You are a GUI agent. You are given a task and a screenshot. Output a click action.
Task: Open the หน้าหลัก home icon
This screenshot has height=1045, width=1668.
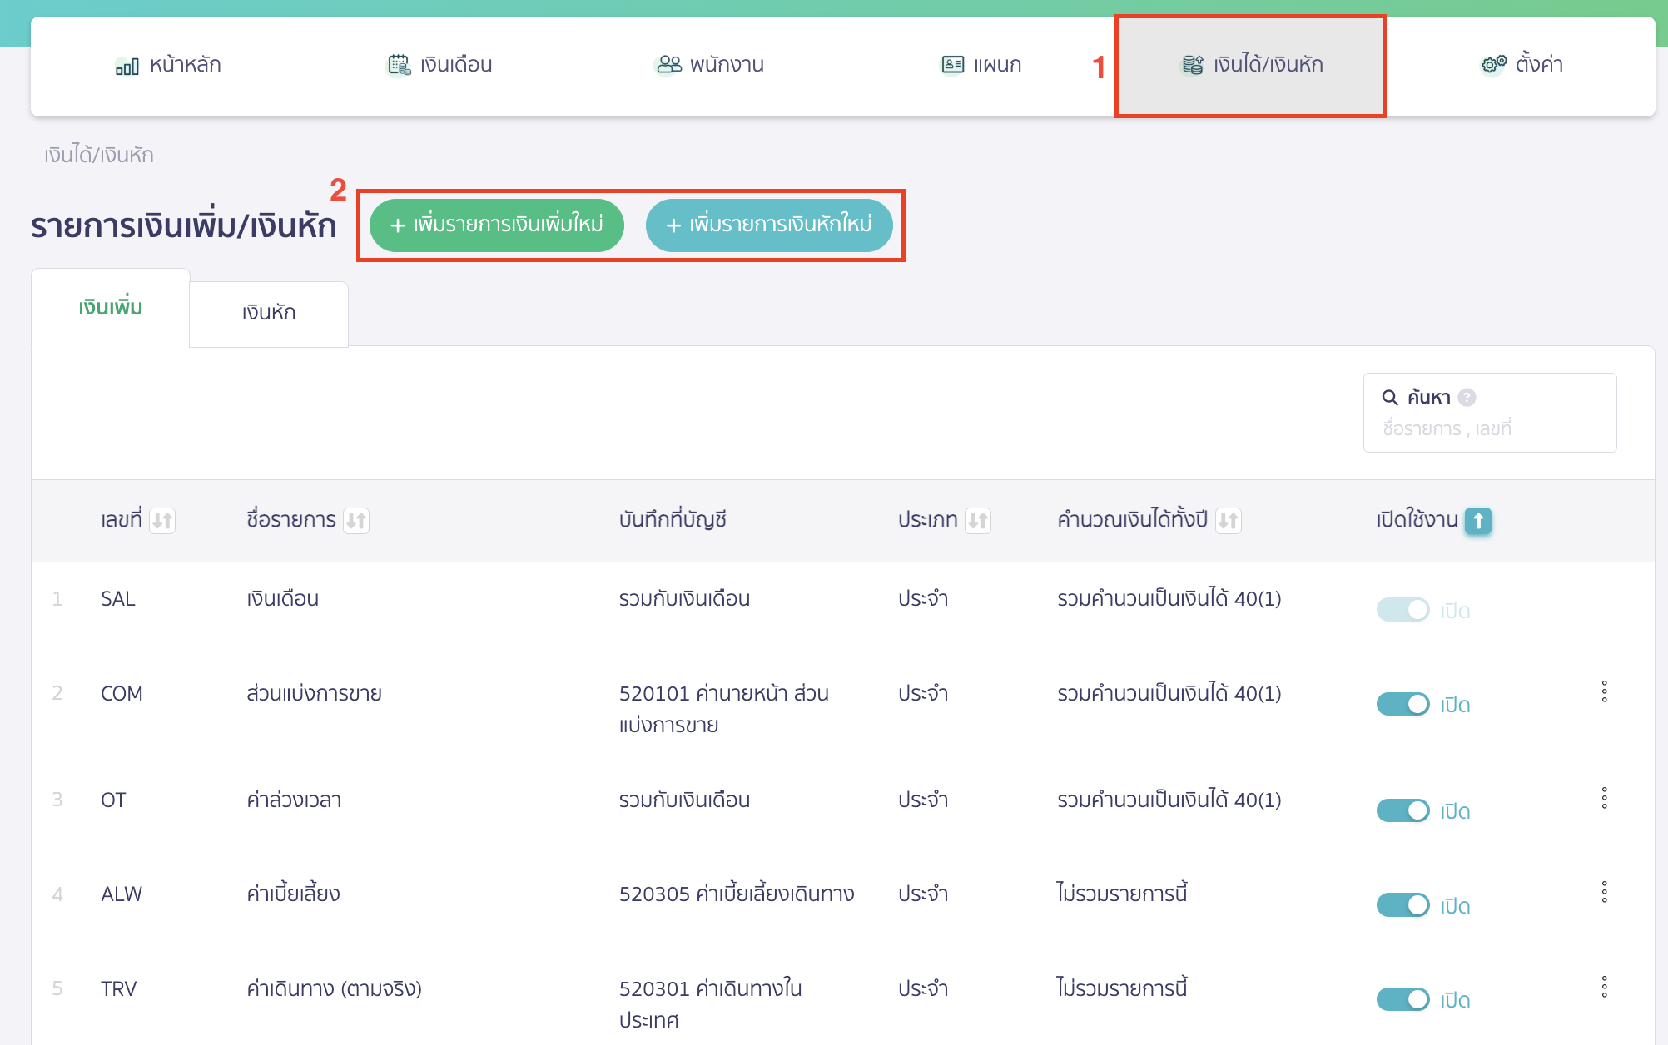tap(126, 64)
